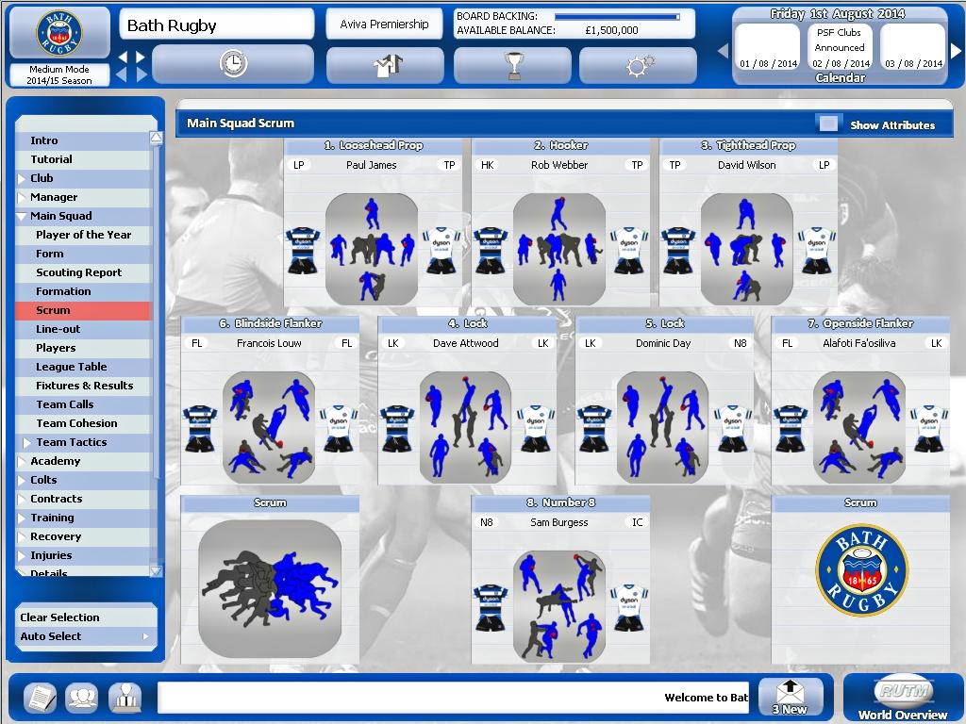The width and height of the screenshot is (966, 724).
Task: Open the gears settings toolbar button
Action: [639, 64]
